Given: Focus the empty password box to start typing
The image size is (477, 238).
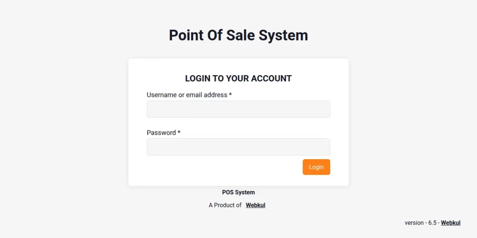Looking at the screenshot, I should (x=238, y=147).
